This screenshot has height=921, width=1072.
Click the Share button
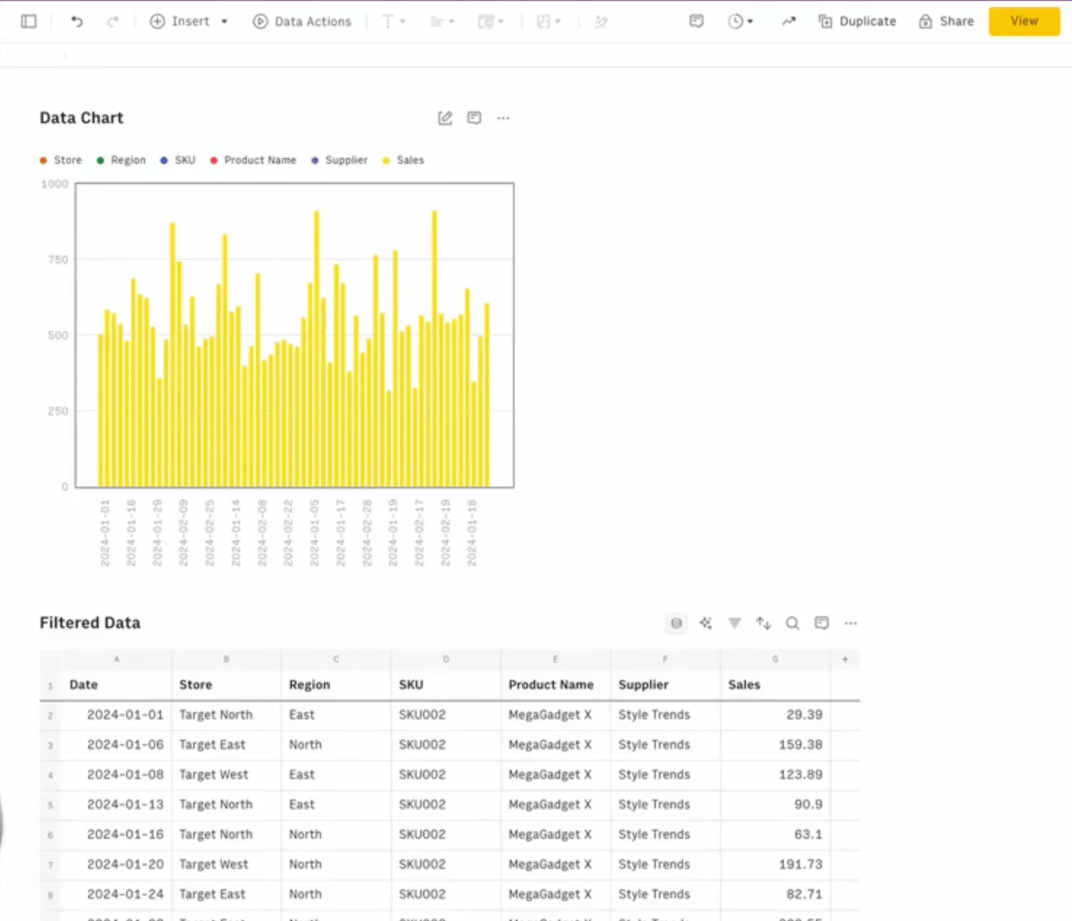[946, 21]
